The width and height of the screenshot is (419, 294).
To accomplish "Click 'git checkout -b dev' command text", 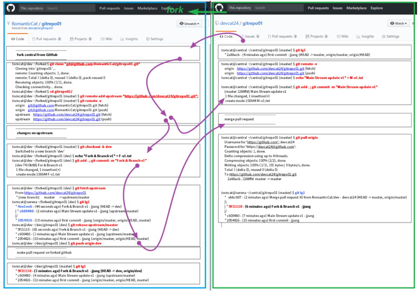I will click(96, 146).
